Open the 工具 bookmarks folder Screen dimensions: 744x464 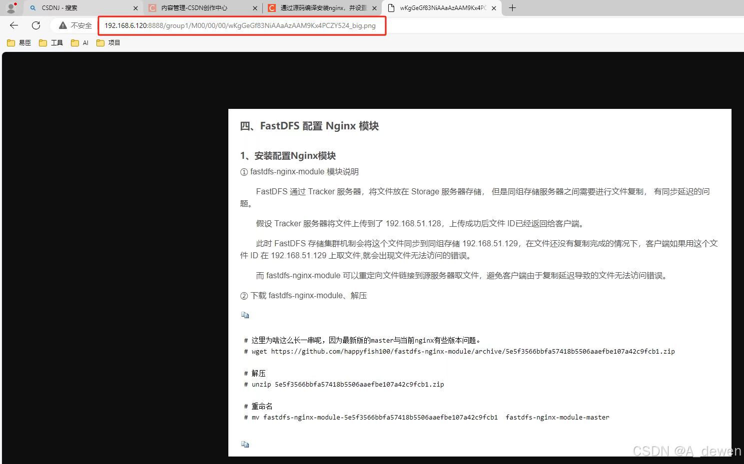pos(51,42)
